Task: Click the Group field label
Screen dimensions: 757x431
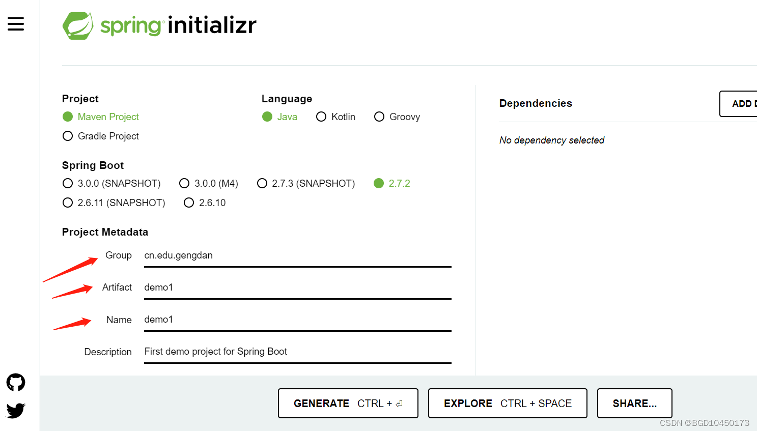Action: pyautogui.click(x=119, y=255)
